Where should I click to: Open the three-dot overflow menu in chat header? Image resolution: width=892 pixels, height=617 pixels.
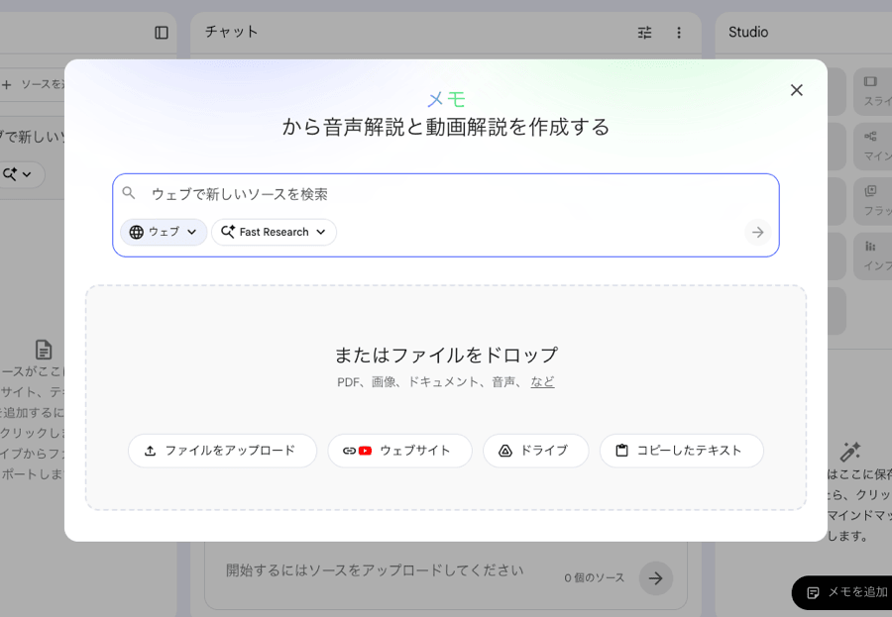(679, 32)
